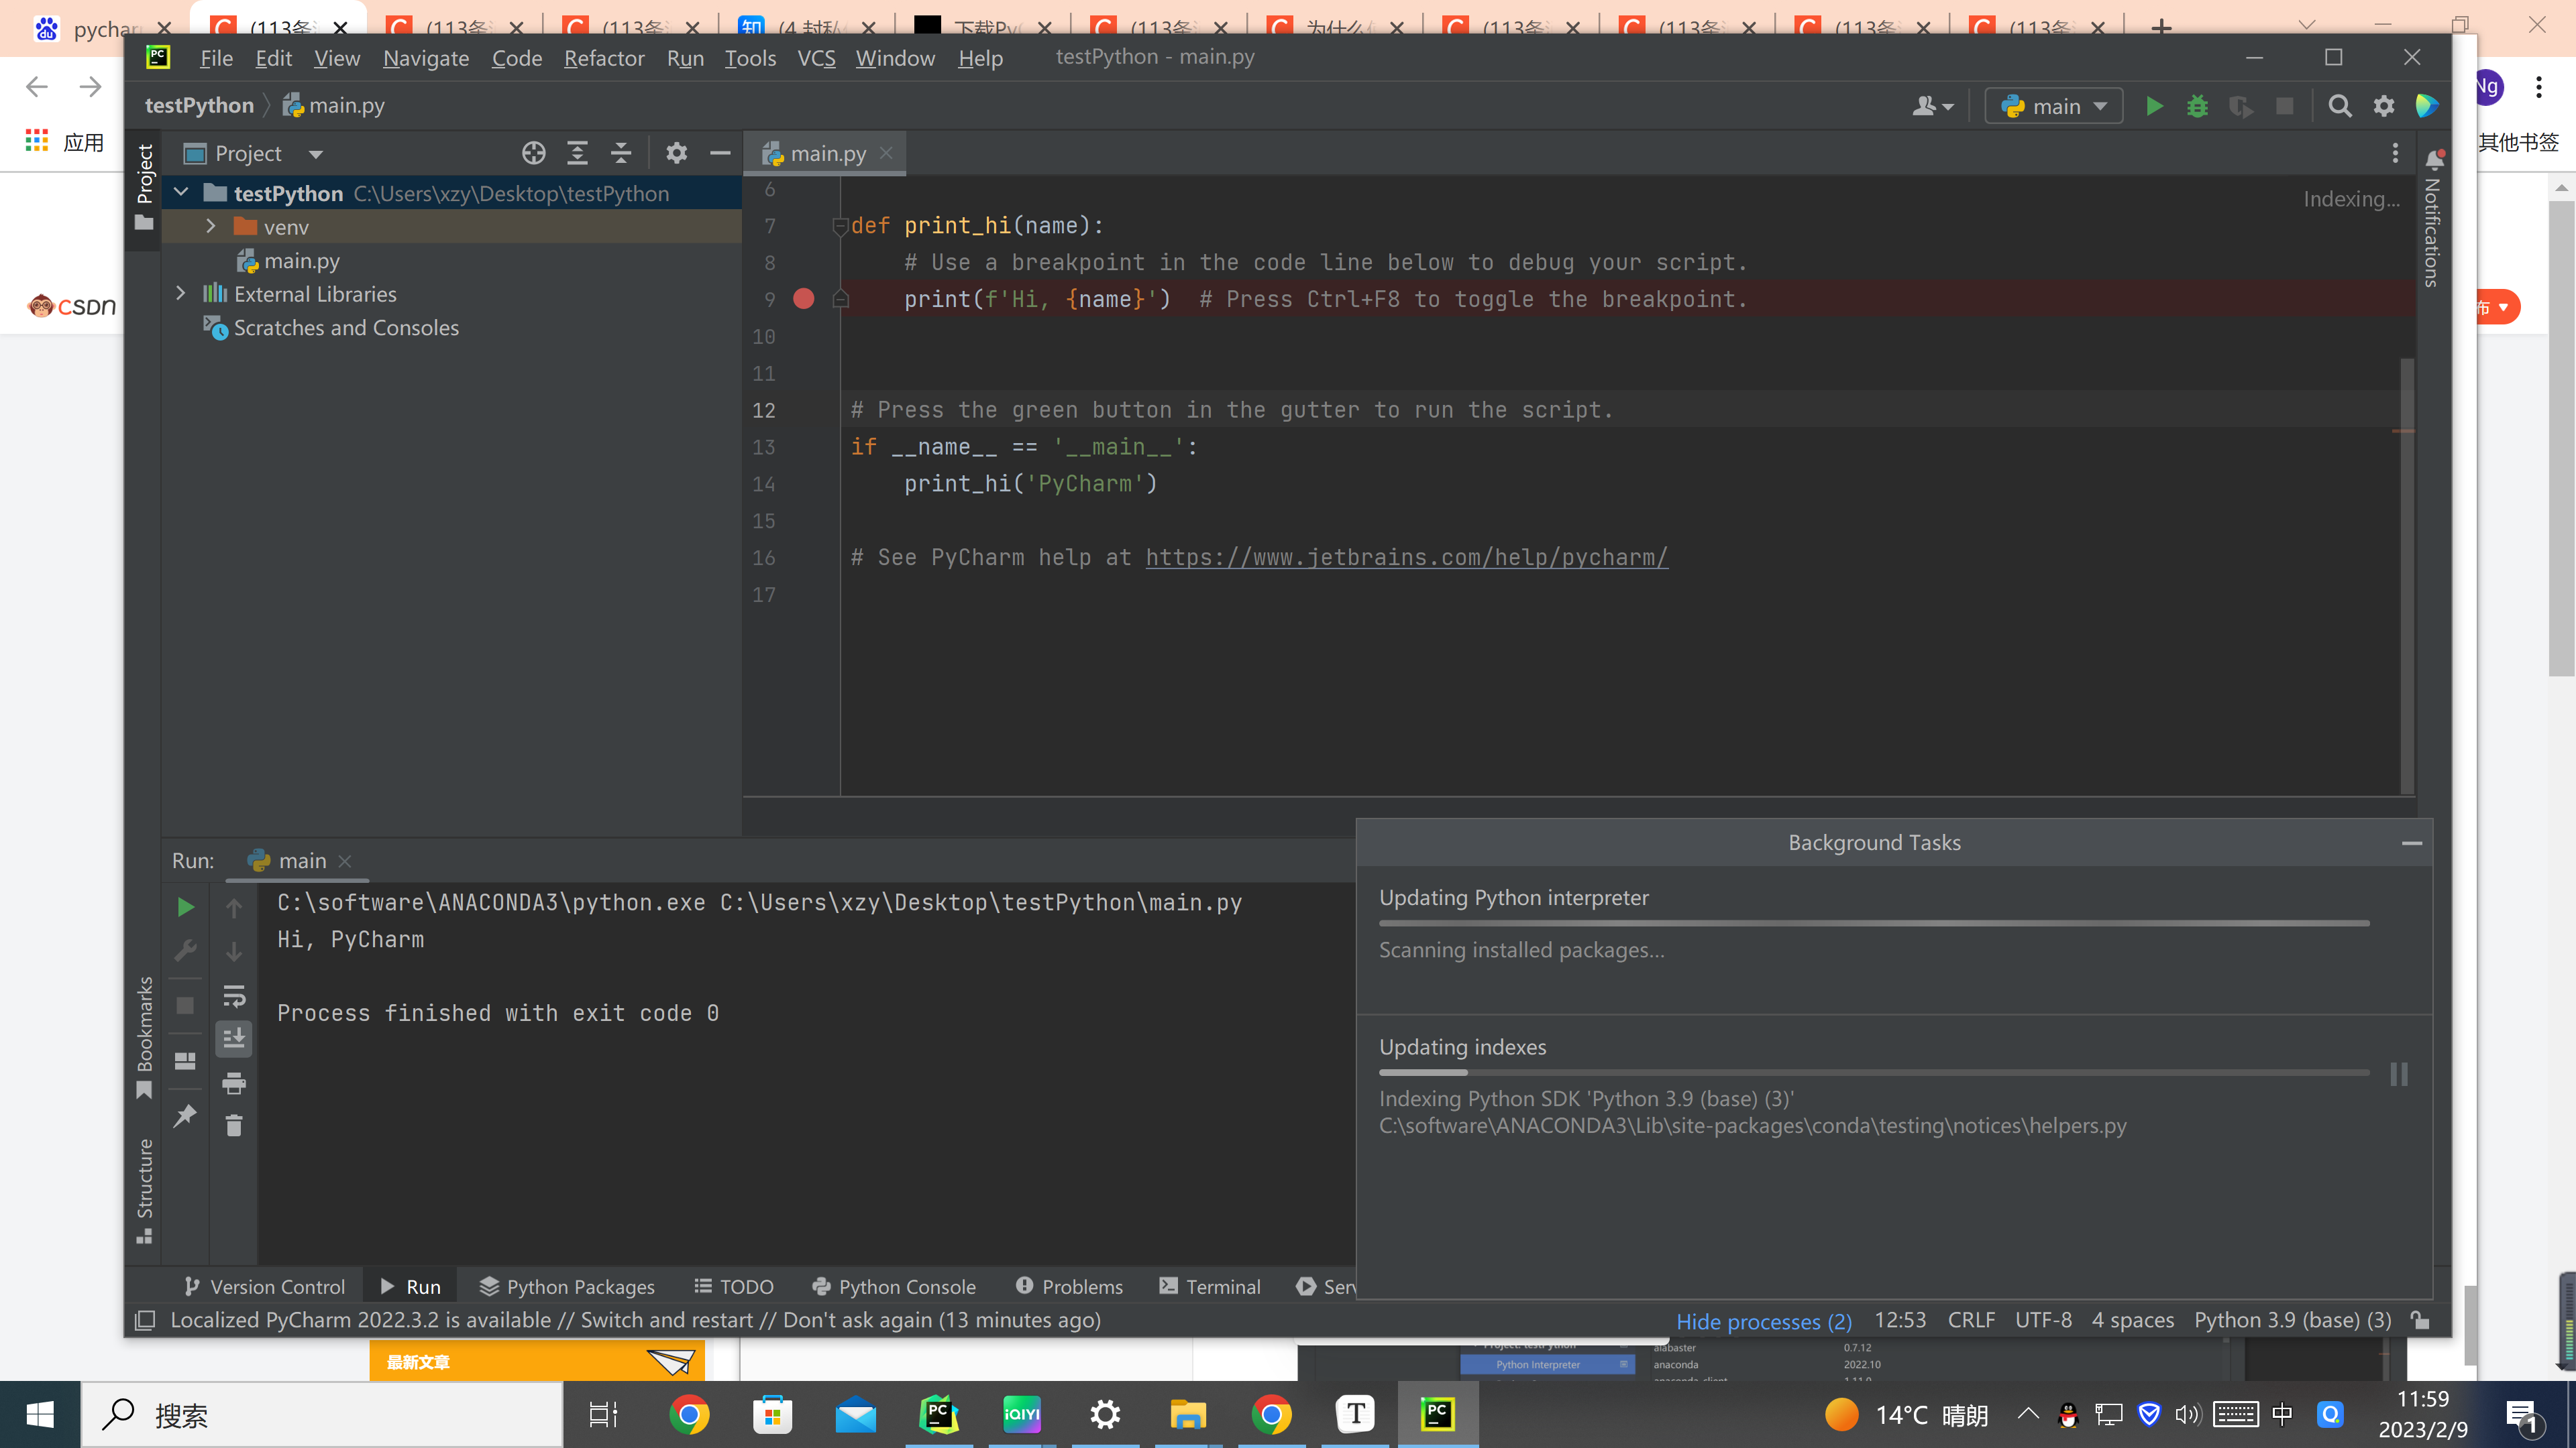Pause the Updating indexes task
2576x1448 pixels.
coord(2399,1074)
